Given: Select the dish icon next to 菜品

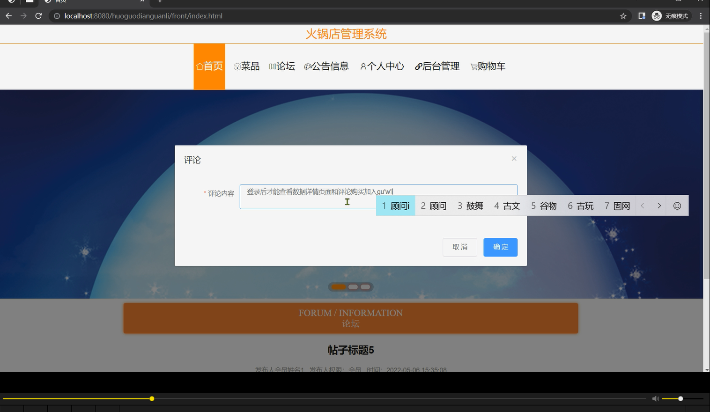Looking at the screenshot, I should click(x=237, y=66).
